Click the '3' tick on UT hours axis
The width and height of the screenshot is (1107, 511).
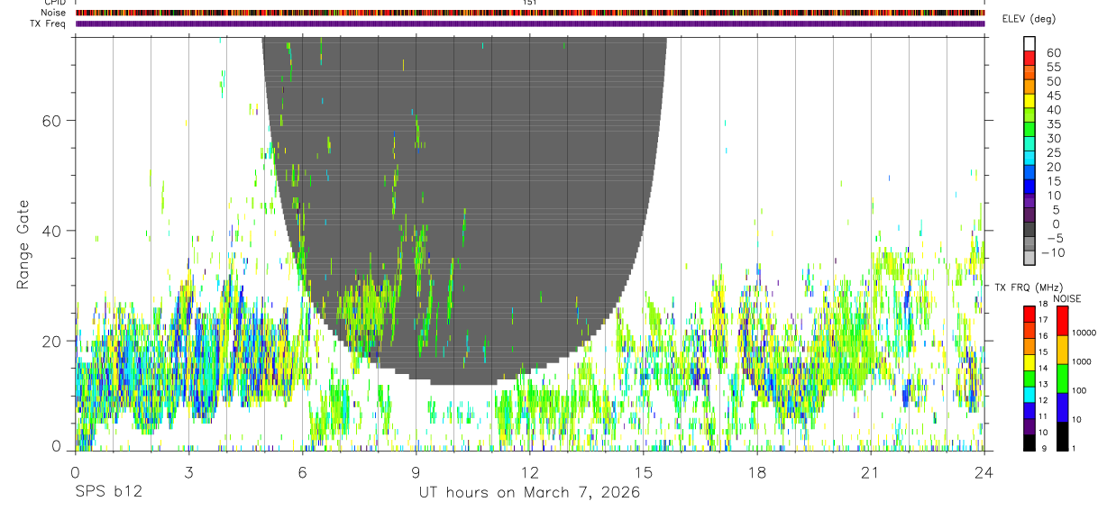[x=188, y=471]
